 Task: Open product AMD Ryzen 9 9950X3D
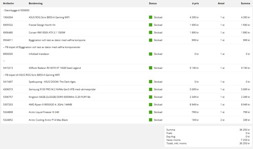click(x=50, y=104)
